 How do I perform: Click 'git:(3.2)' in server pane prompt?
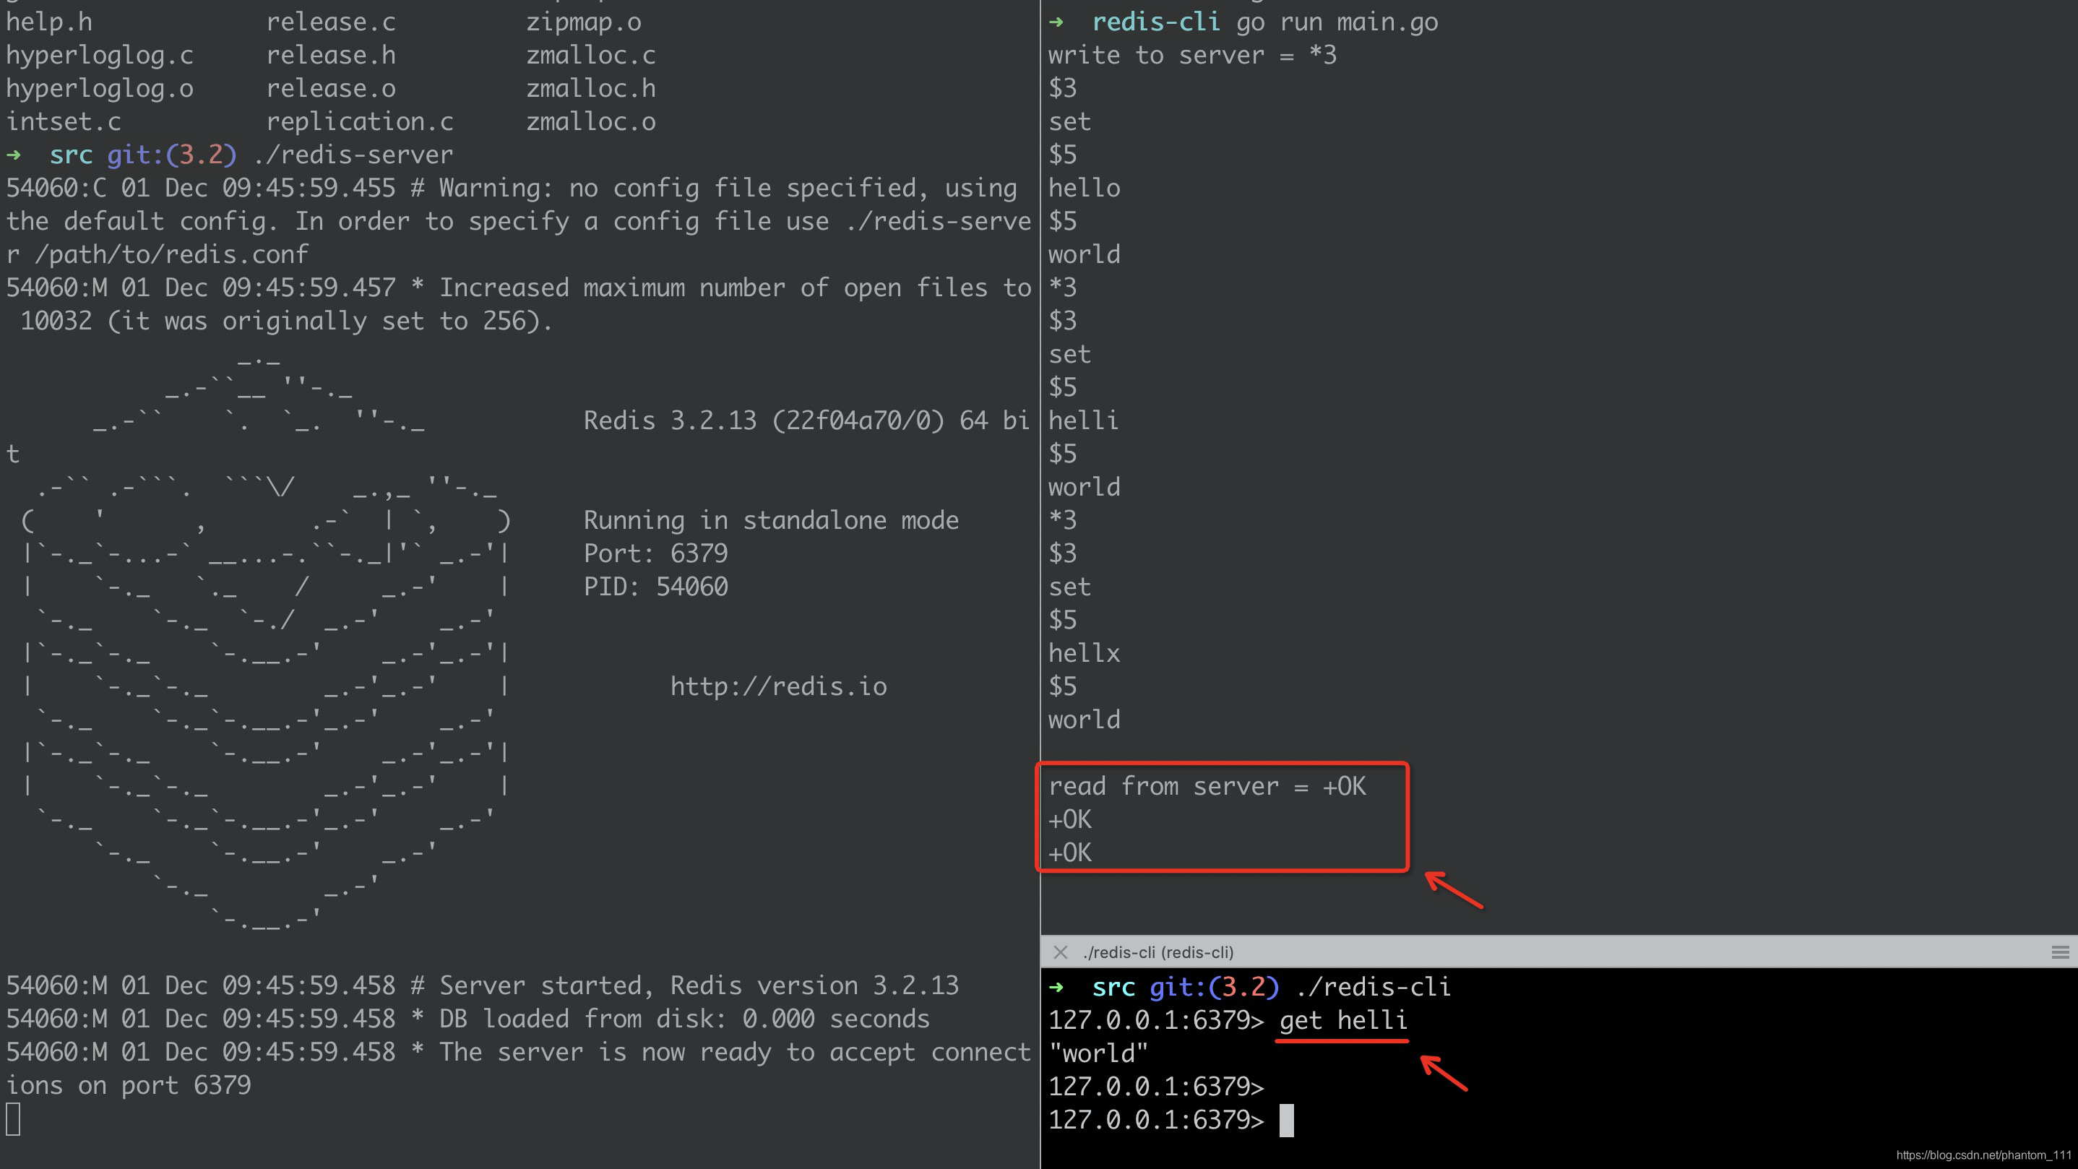pyautogui.click(x=172, y=155)
